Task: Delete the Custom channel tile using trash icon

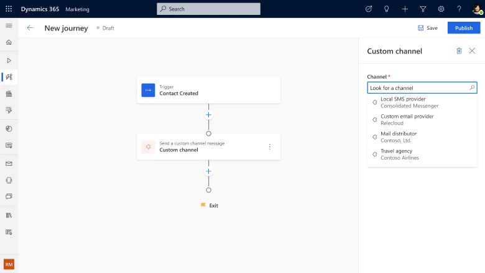Action: click(459, 51)
